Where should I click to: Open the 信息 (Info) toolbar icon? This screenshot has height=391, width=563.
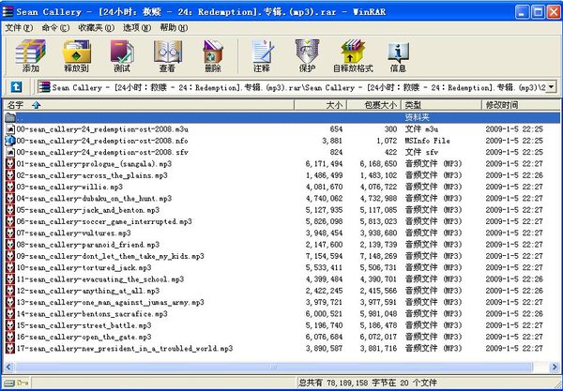tap(398, 56)
